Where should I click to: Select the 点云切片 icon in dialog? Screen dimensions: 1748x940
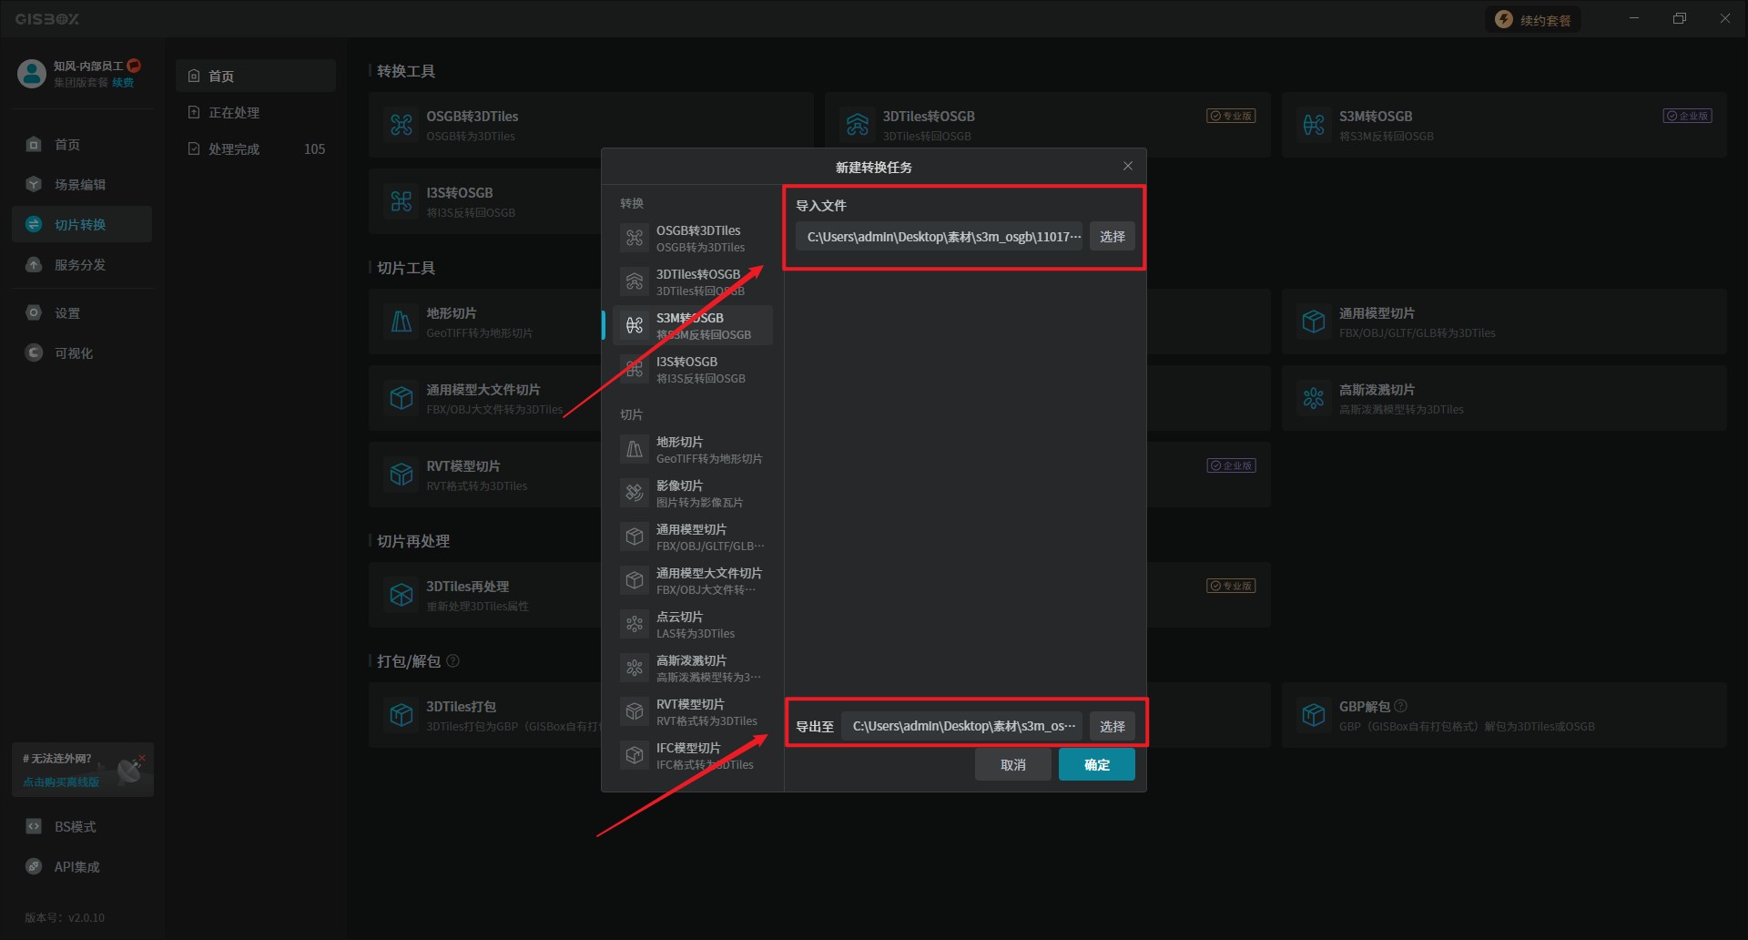[x=635, y=625]
